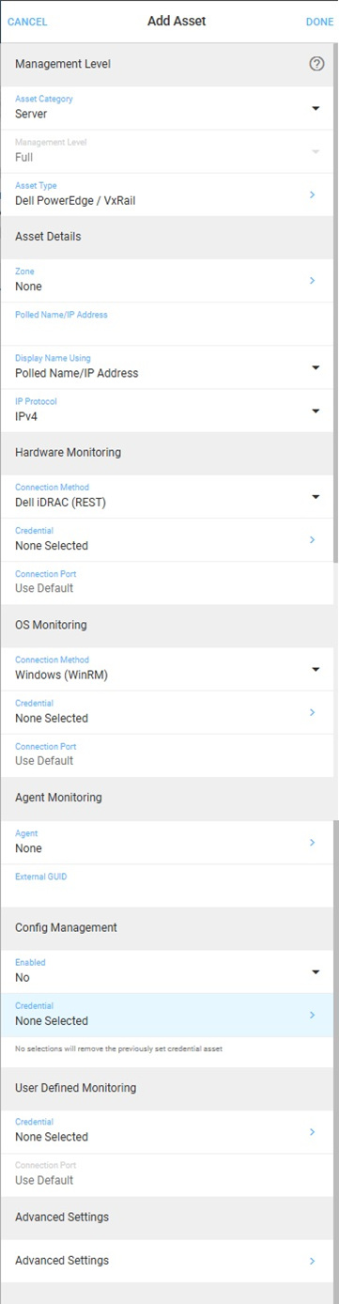Viewport: 339px width, 1304px height.
Task: Click the Hardware Monitoring section header
Action: click(x=166, y=453)
